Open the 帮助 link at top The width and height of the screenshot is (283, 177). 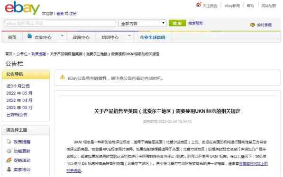tap(250, 6)
